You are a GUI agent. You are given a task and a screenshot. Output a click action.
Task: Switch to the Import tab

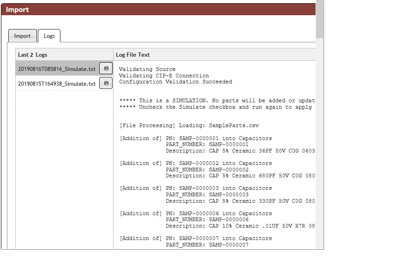(x=22, y=35)
